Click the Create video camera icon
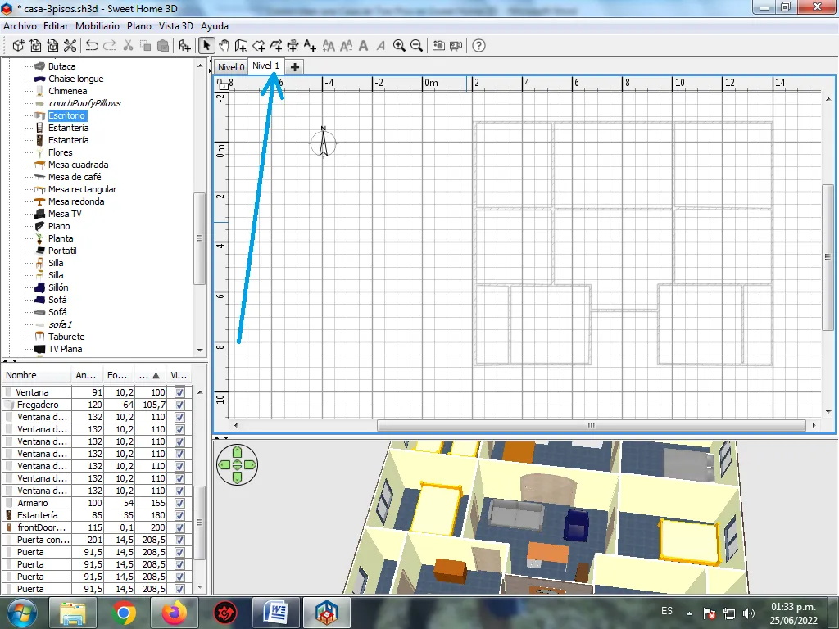The height and width of the screenshot is (629, 839). (456, 46)
